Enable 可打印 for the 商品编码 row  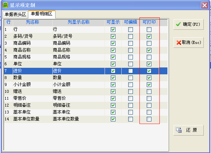(x=149, y=43)
